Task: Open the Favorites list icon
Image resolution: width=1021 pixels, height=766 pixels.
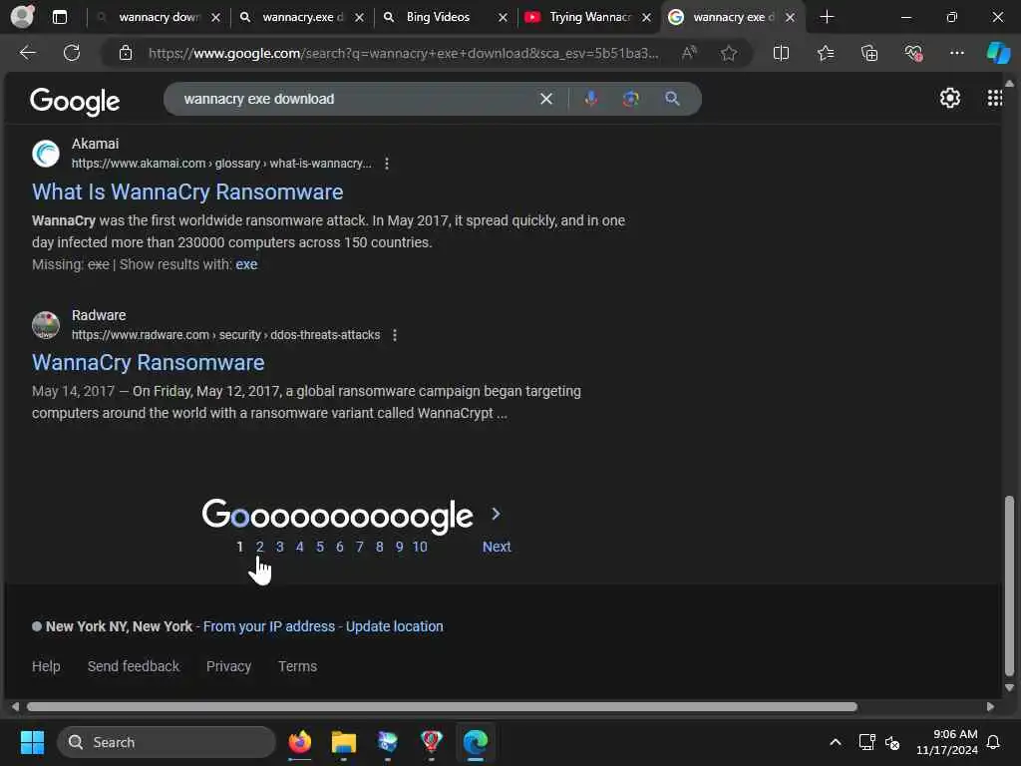Action: [826, 54]
